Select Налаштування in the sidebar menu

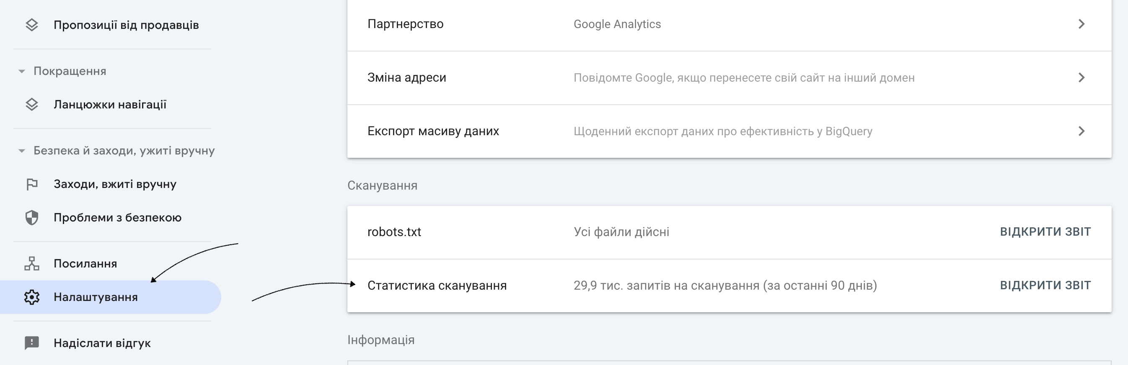tap(96, 297)
